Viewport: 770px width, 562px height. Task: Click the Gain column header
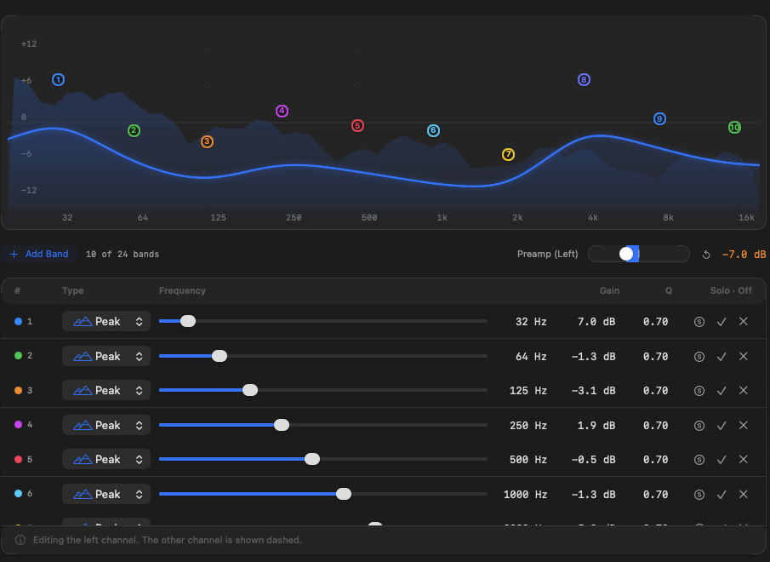(609, 290)
